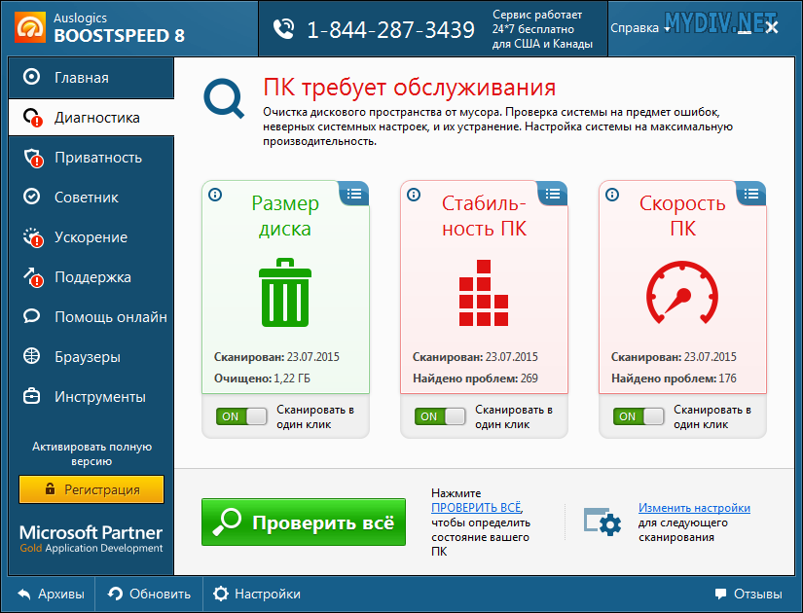Click the Найдено проблем: 176 text

point(674,379)
